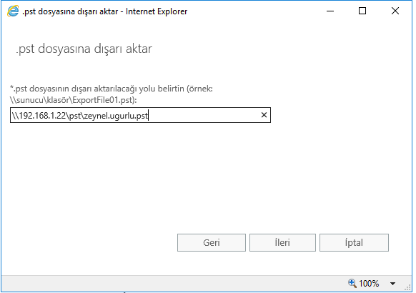Click the Internet Explorer logo in title bar
This screenshot has height=293, width=416.
click(13, 11)
